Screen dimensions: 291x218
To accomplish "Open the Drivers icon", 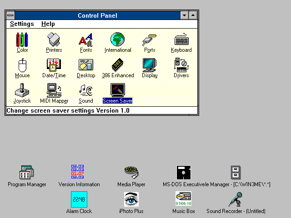I will (181, 65).
